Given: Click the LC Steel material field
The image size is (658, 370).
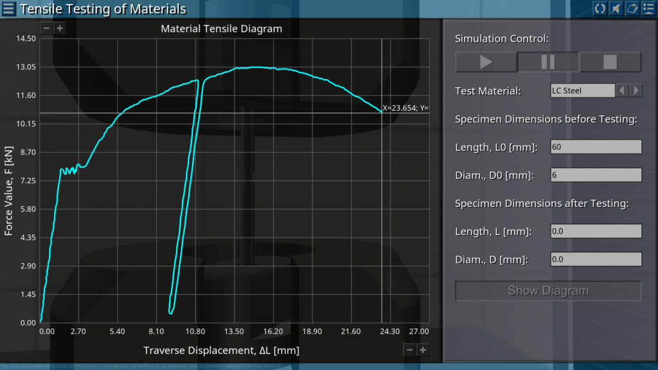Looking at the screenshot, I should click(582, 91).
